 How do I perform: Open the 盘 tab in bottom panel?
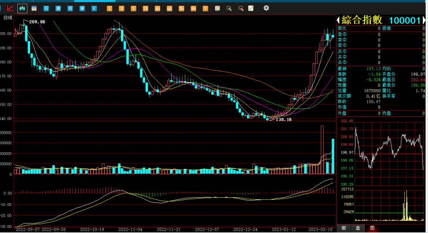[x=358, y=228]
